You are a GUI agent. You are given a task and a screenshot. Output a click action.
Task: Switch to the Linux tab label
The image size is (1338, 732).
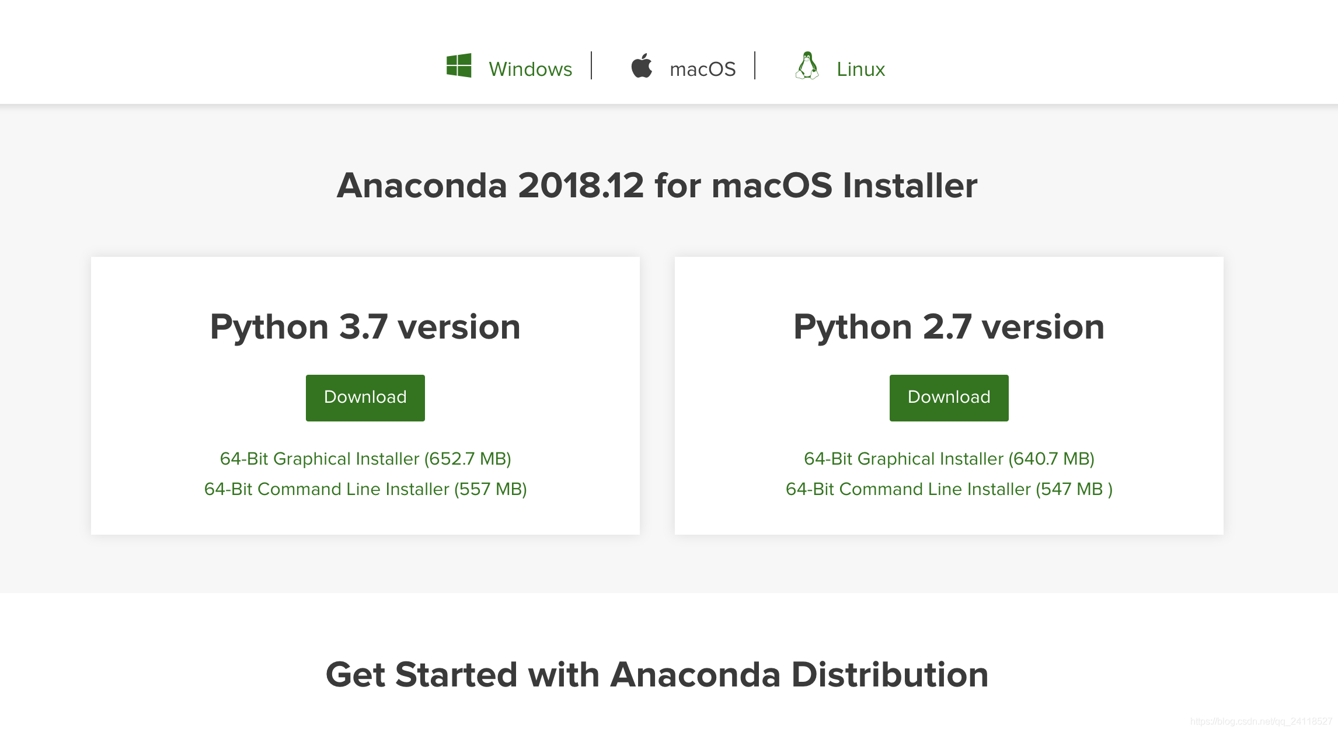tap(860, 69)
